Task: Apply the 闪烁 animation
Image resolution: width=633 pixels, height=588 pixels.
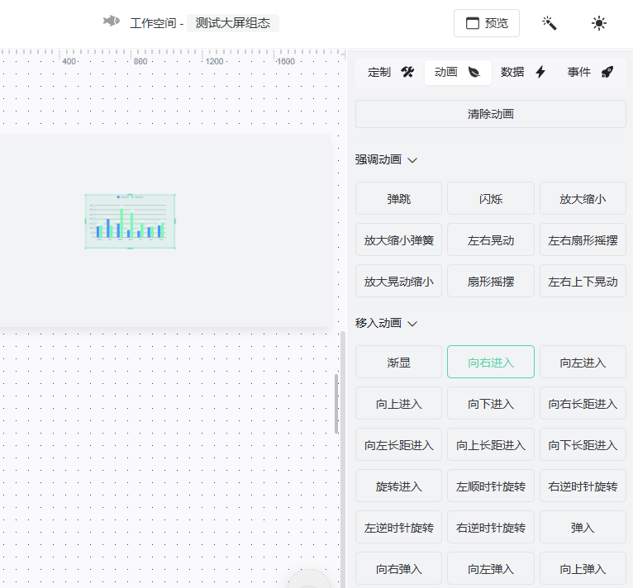Action: coord(491,198)
